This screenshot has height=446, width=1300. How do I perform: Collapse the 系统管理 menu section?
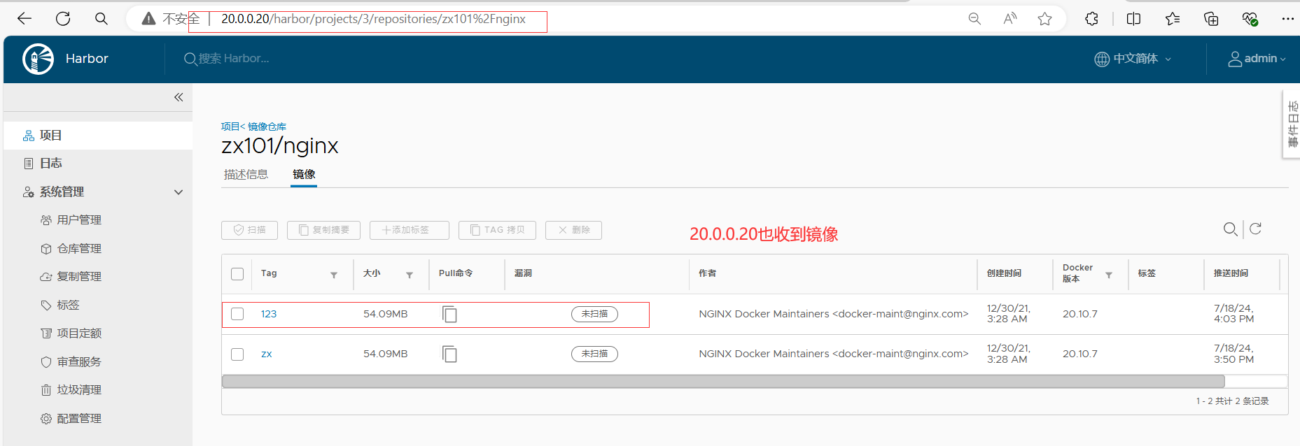179,192
